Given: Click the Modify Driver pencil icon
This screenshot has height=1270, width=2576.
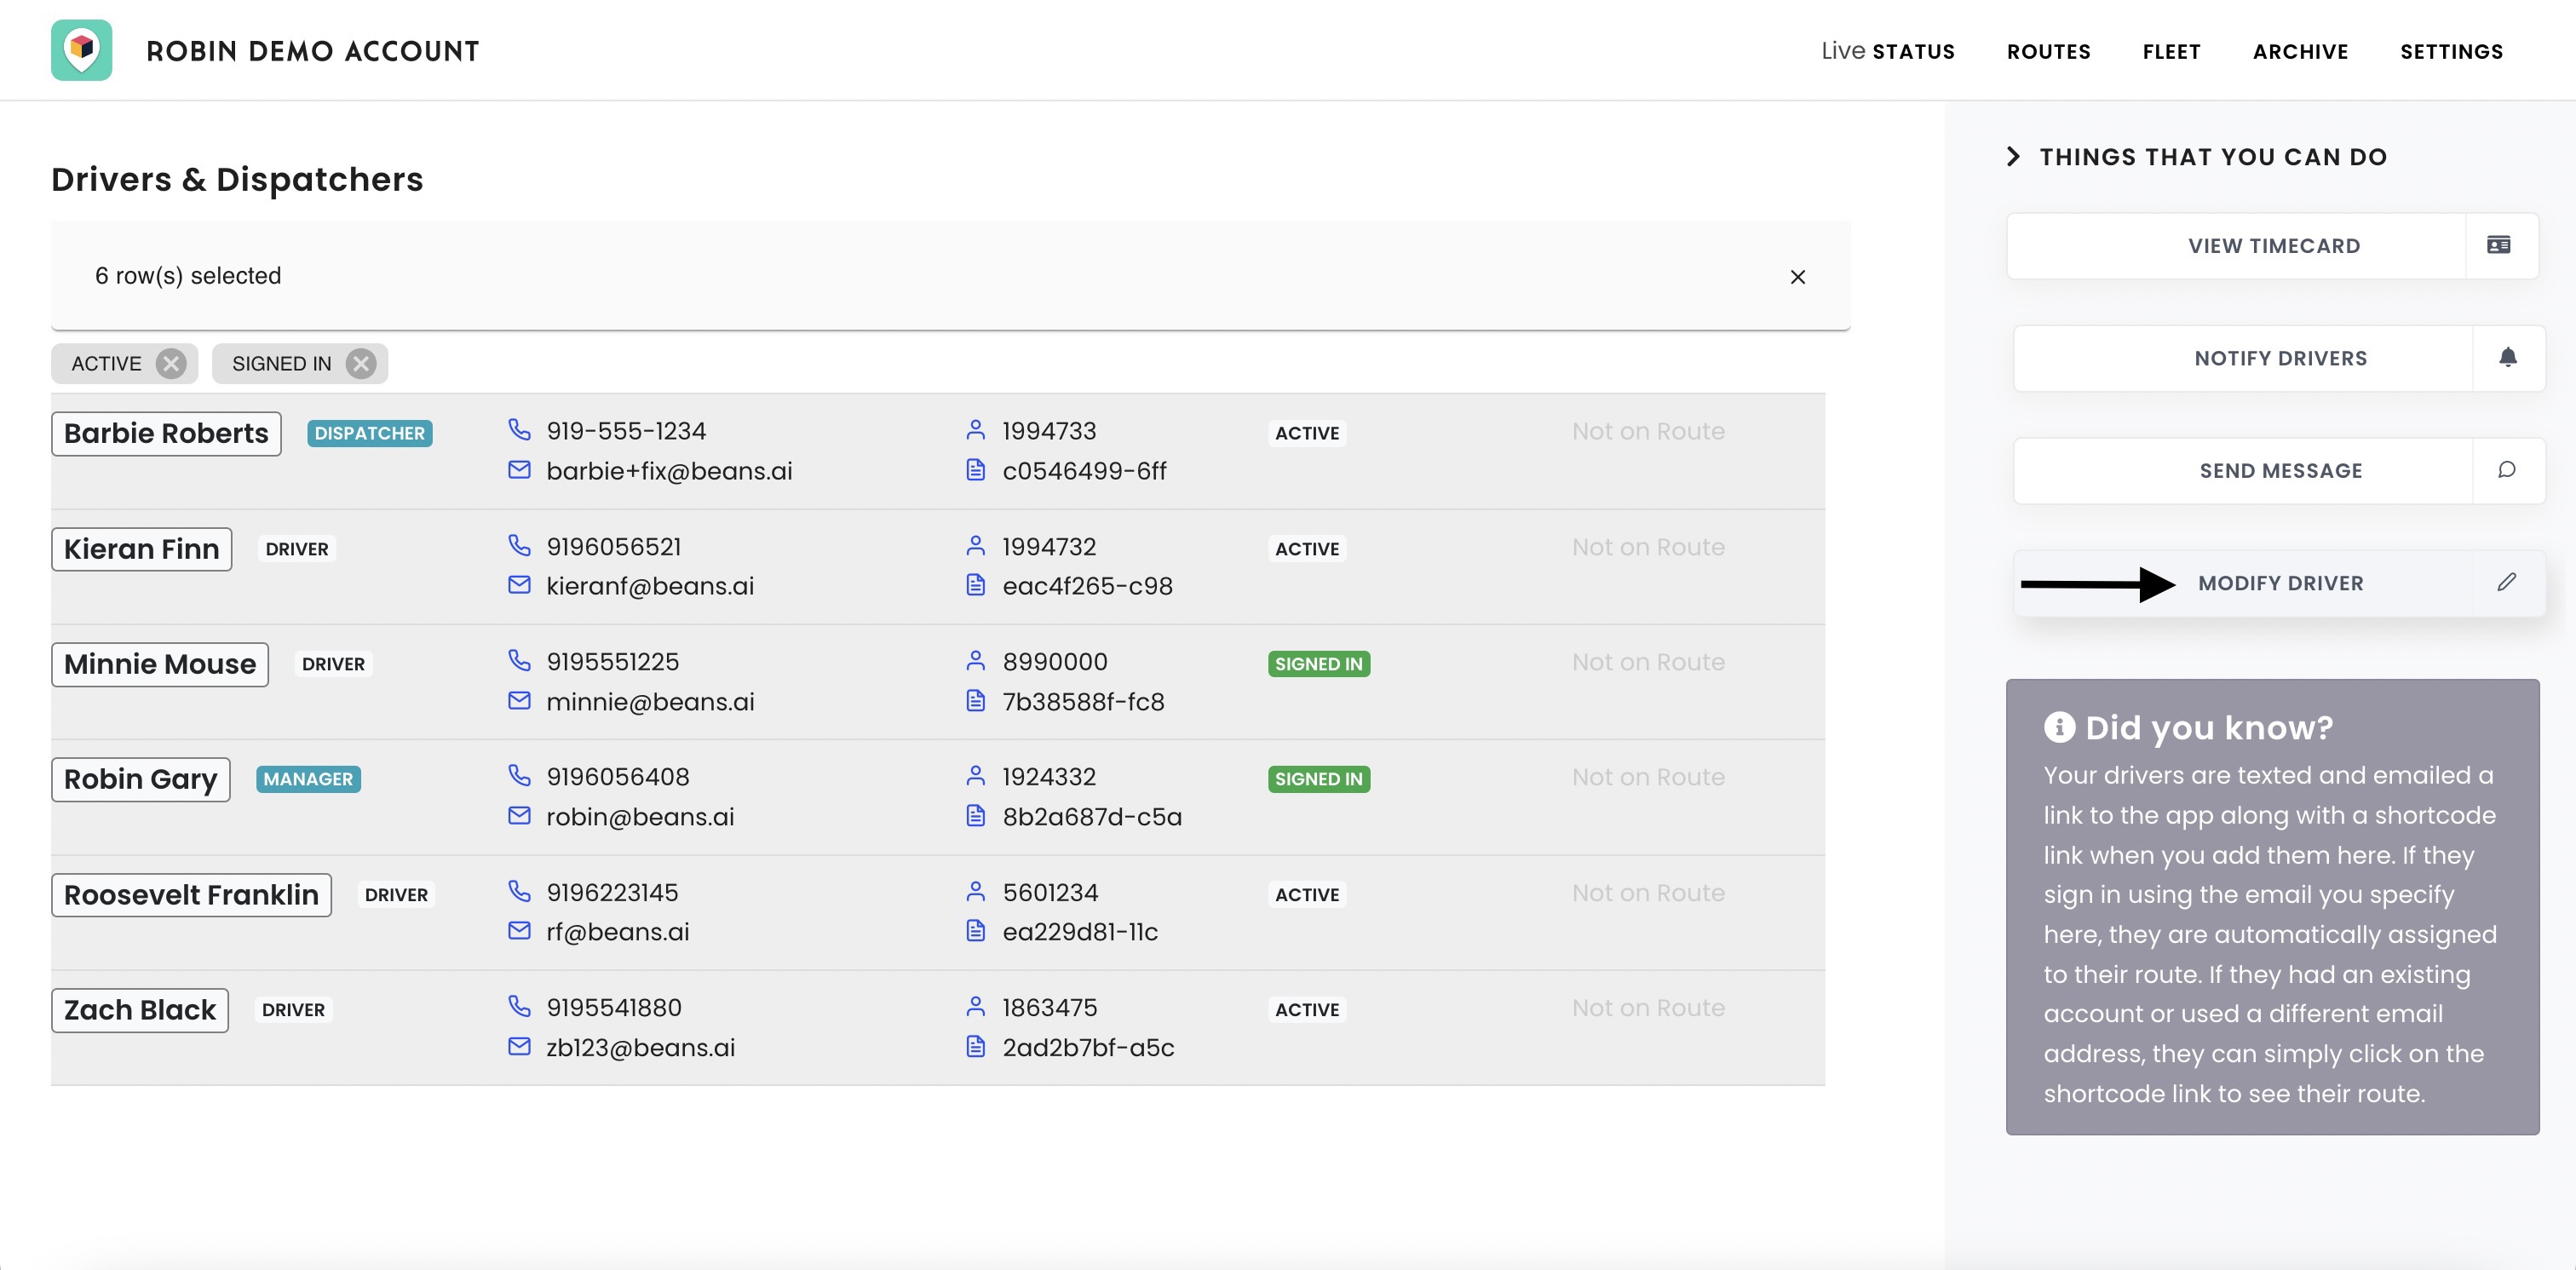Looking at the screenshot, I should tap(2506, 582).
